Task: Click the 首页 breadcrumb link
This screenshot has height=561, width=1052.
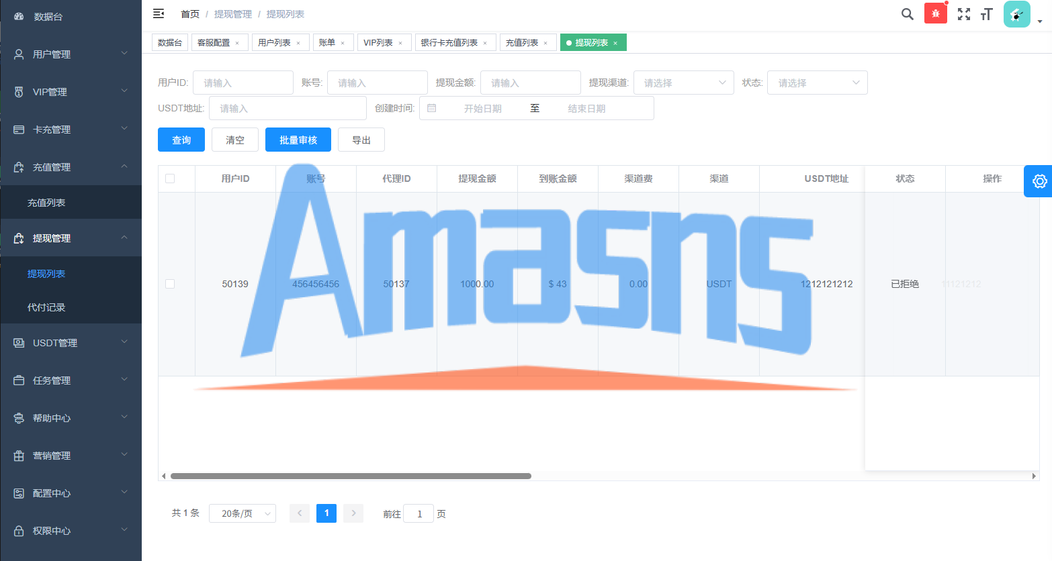Action: point(190,14)
